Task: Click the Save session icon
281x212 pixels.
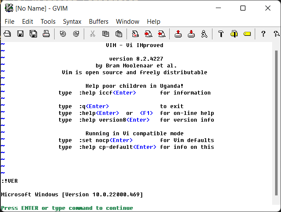Action: click(191, 34)
